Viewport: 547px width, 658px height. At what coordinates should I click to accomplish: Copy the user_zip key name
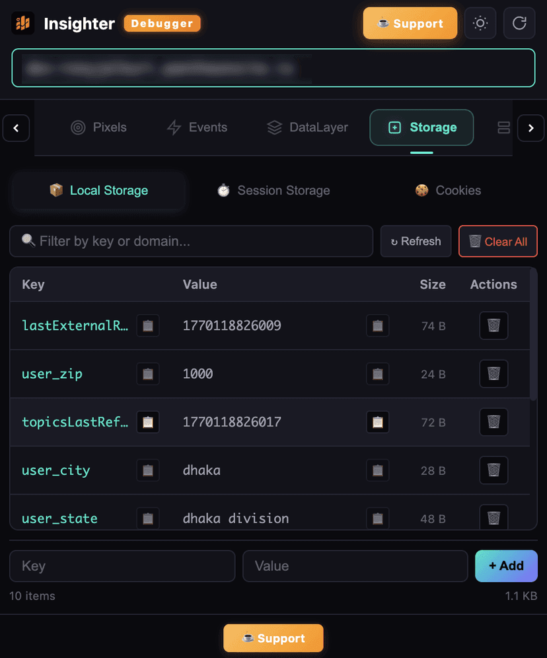(148, 374)
